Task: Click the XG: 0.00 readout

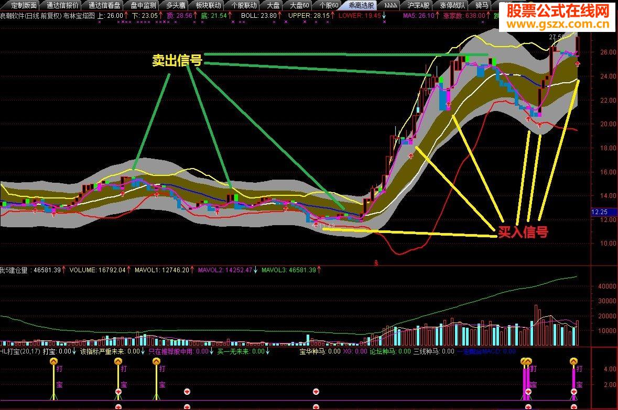Action: (355, 351)
